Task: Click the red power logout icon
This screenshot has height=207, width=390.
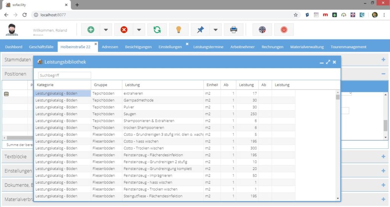Action: tap(284, 30)
